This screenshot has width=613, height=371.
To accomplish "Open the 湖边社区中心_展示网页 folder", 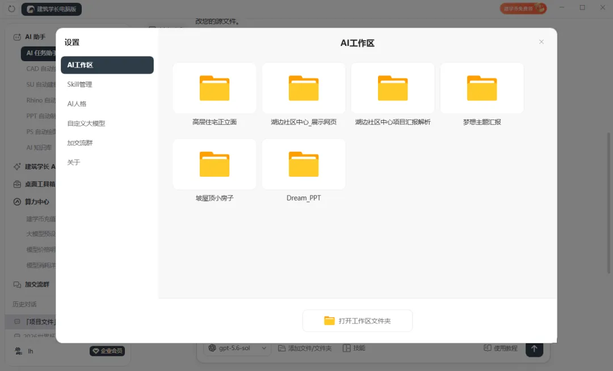I will [303, 88].
